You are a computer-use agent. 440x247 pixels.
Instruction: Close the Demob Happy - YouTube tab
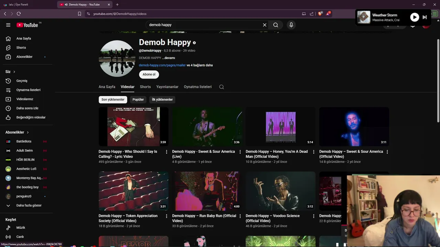coord(109,4)
